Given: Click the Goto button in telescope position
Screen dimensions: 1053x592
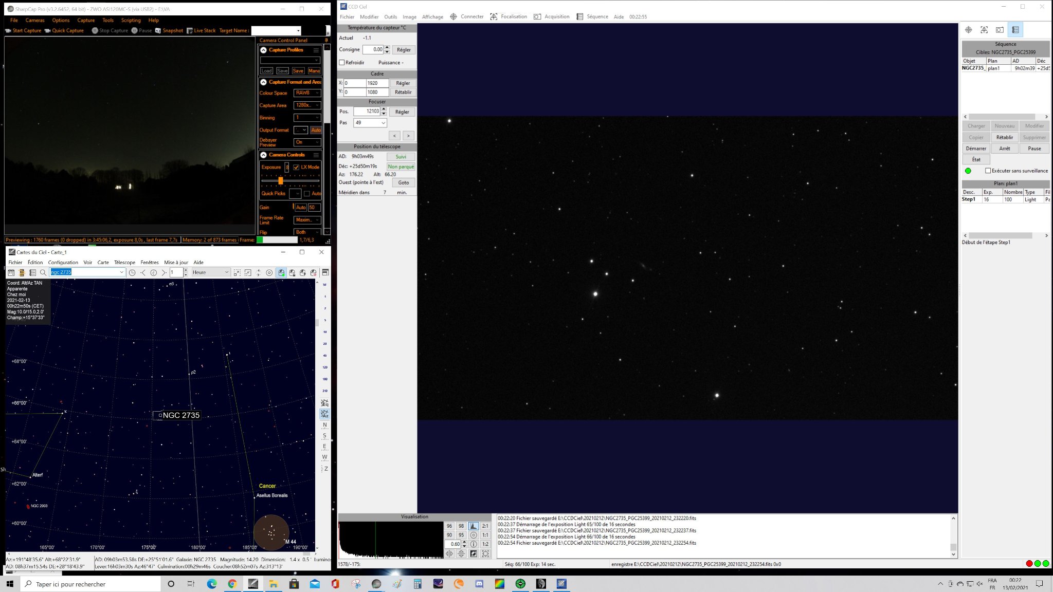Looking at the screenshot, I should [404, 182].
